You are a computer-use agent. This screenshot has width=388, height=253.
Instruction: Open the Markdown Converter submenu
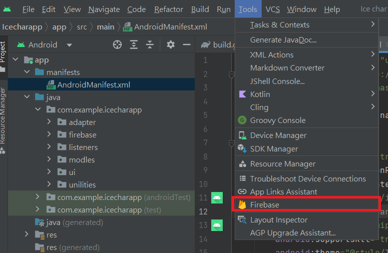tap(306, 68)
